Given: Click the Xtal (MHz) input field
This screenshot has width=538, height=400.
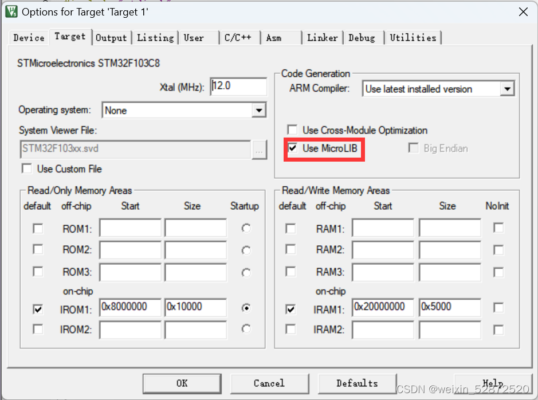Looking at the screenshot, I should 238,86.
